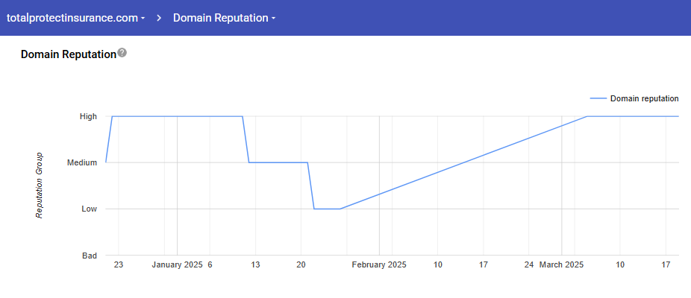Click the Low reputation axis label

89,209
